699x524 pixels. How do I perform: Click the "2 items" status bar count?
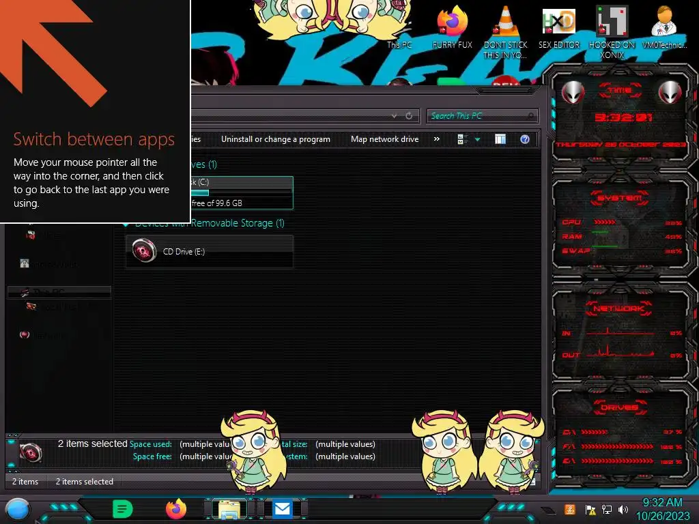(x=25, y=482)
